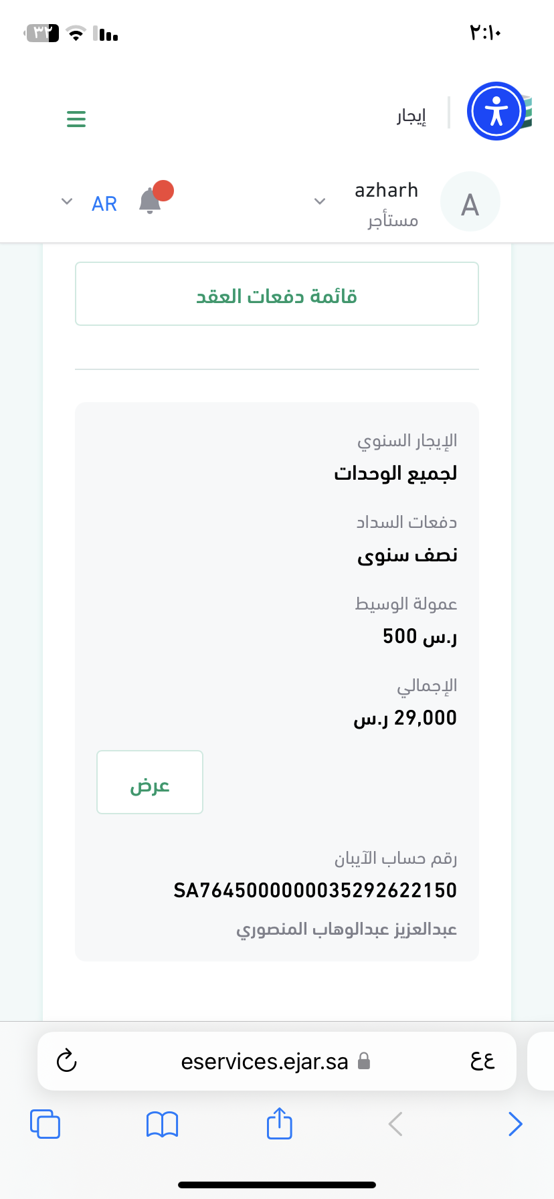Screen dimensions: 554x1199
Task: Expand the azharh account dropdown
Action: coord(320,201)
